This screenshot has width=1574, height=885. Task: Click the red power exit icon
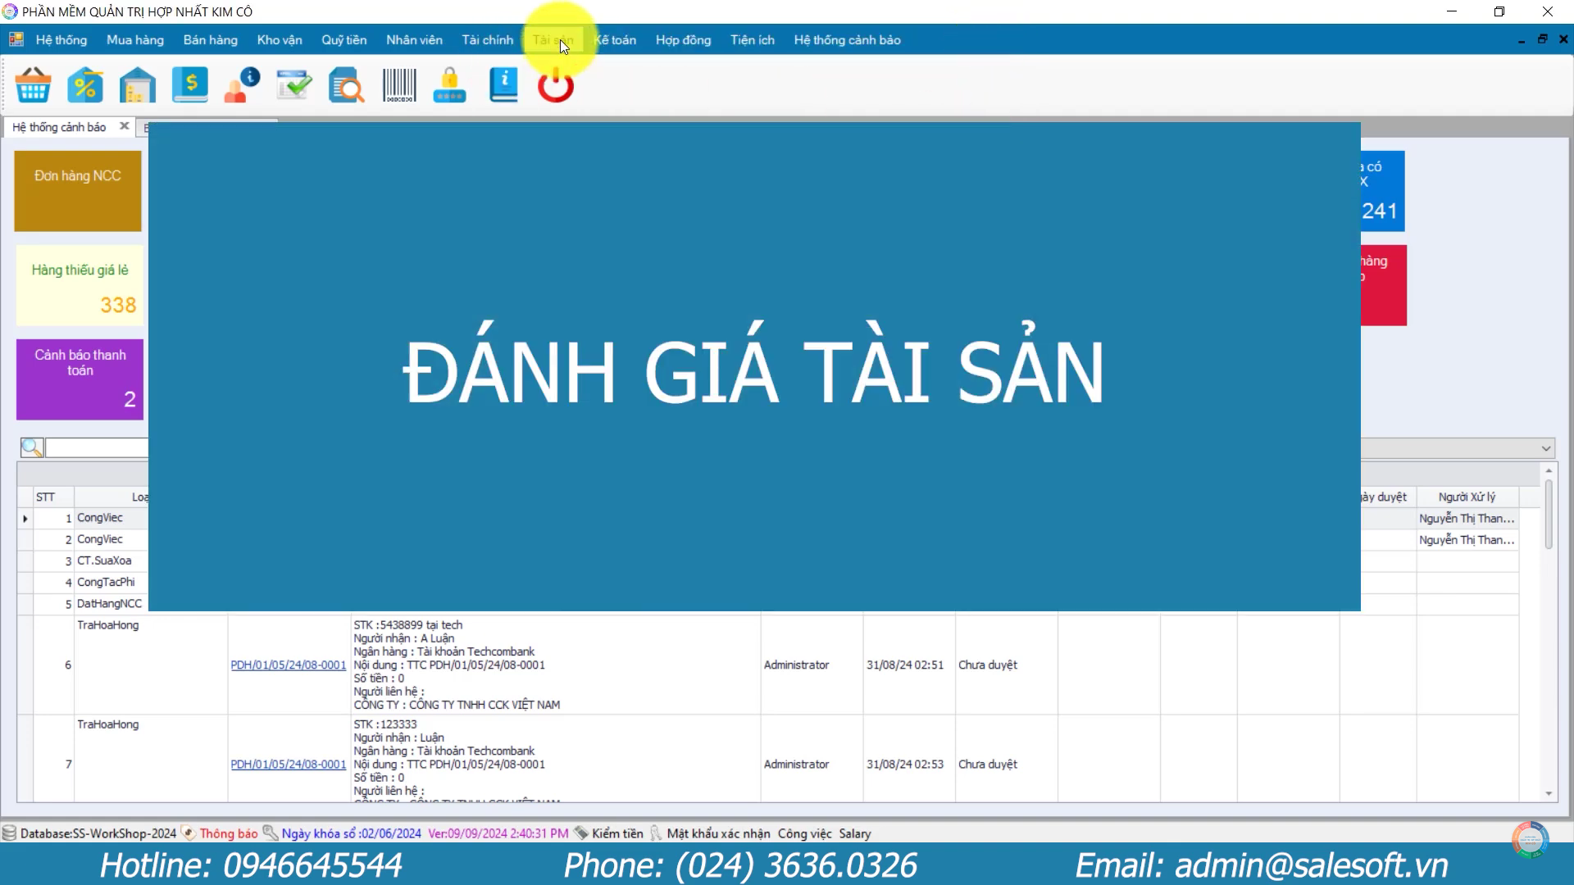point(556,85)
